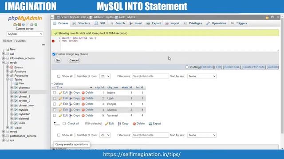Click the Cancel button

[74, 61]
